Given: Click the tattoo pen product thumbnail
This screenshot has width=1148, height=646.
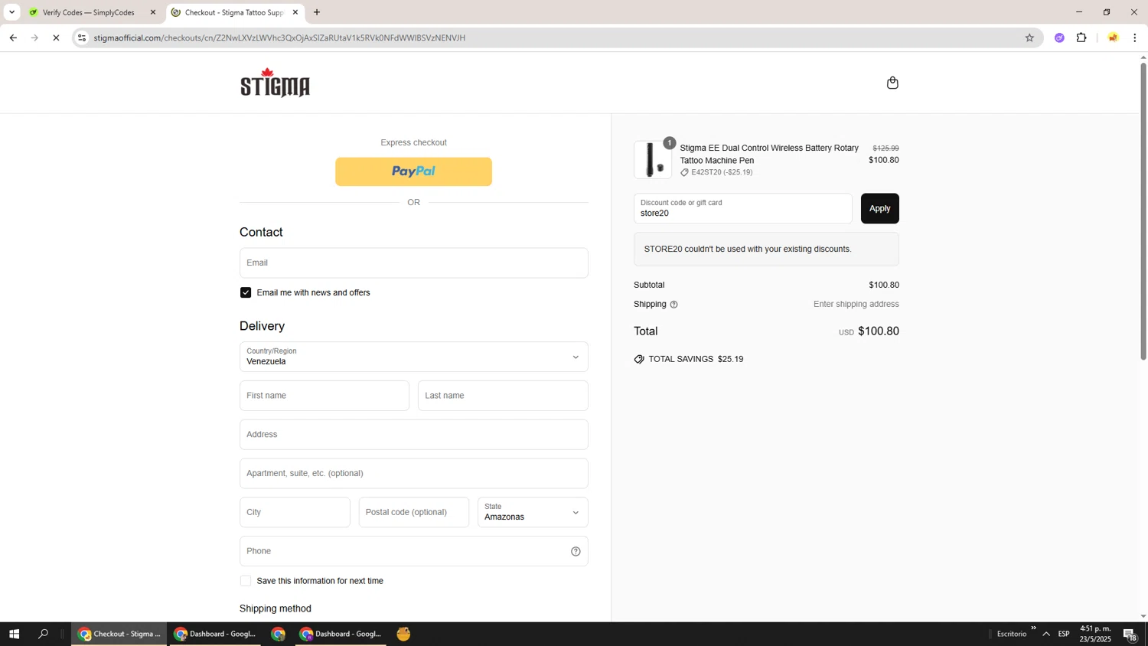Looking at the screenshot, I should coord(653,160).
